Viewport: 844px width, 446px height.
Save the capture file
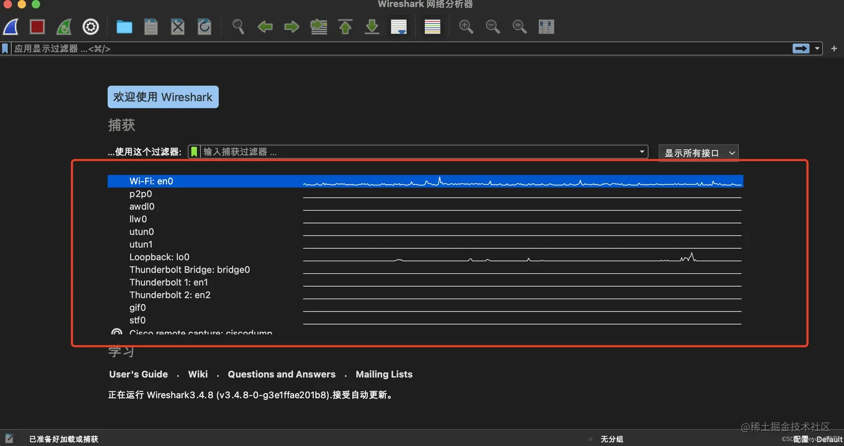(x=151, y=27)
